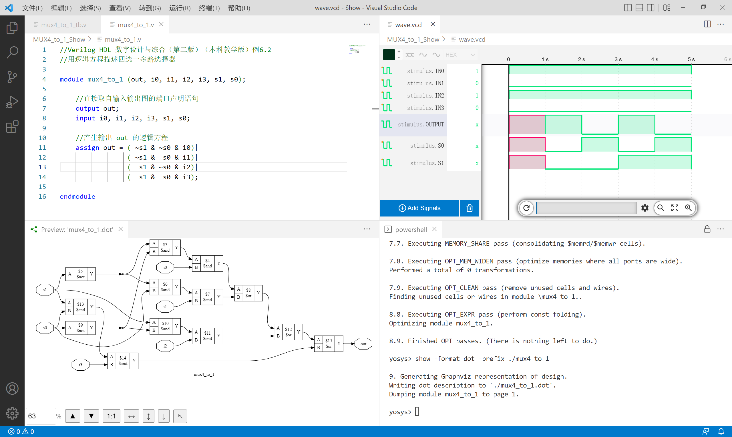Screen dimensions: 732x437
Task: Click the down arrow graph button
Action: [x=164, y=416]
